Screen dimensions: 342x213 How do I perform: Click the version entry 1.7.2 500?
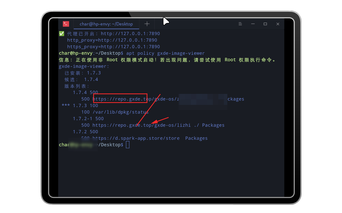pyautogui.click(x=85, y=132)
